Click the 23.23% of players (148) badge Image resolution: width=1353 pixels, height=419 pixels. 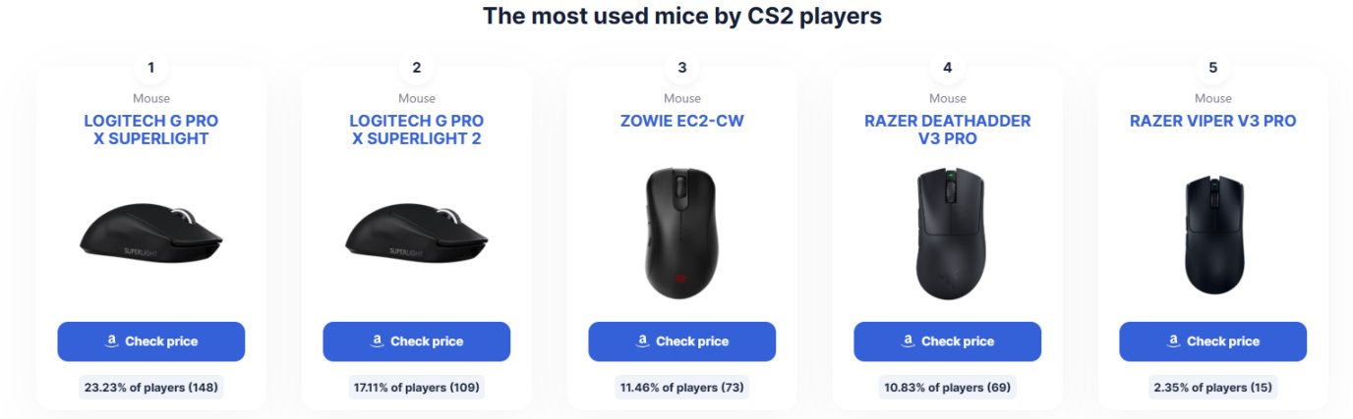click(x=150, y=388)
